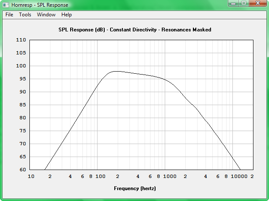Close the Hornresp SPL Response window
This screenshot has height=201, width=269.
pos(258,3)
